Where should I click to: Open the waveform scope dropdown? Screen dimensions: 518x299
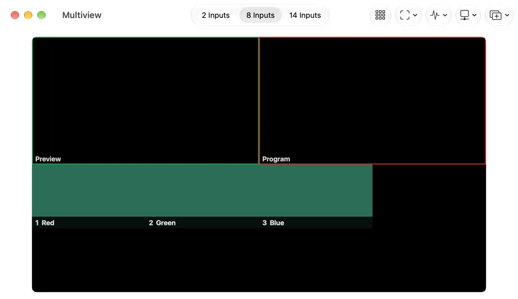(x=438, y=15)
